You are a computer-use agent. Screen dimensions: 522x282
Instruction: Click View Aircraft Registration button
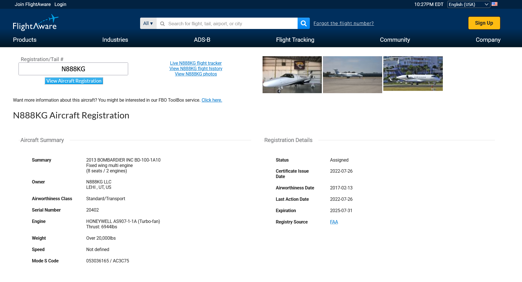pyautogui.click(x=74, y=81)
